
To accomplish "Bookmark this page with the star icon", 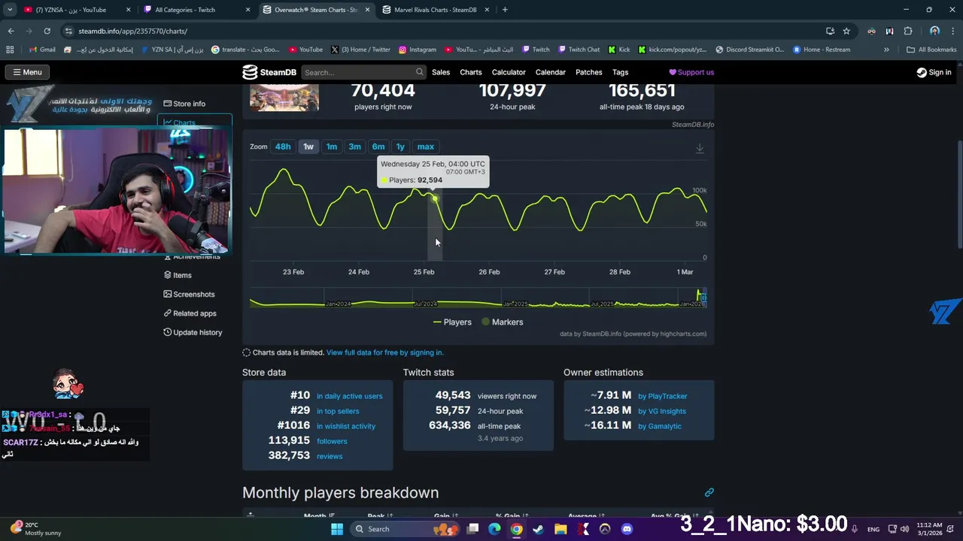I will coord(846,31).
